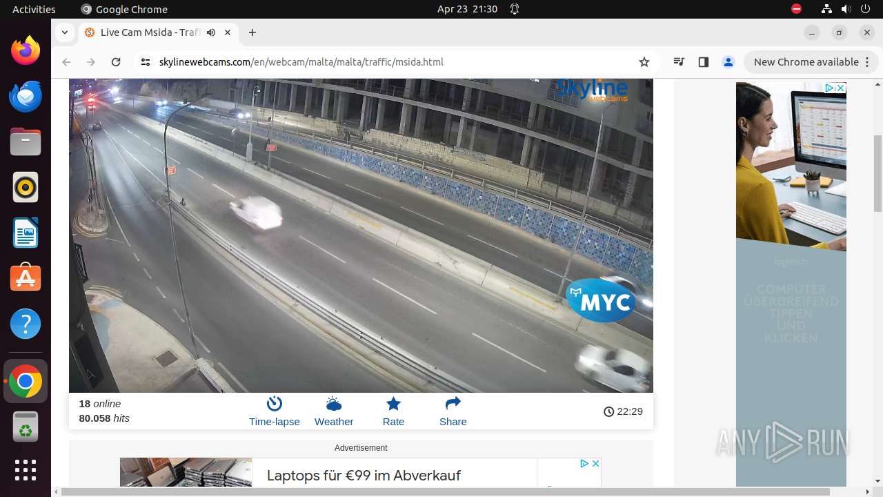Open the clock and calendar panel
Image resolution: width=883 pixels, height=497 pixels.
467,9
